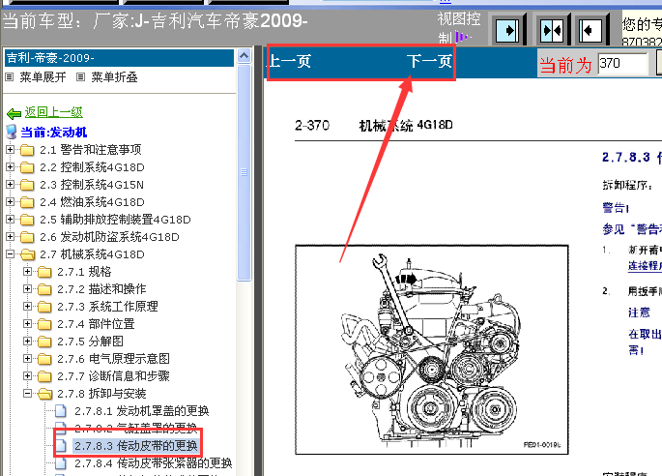Click the green back arrow icon

14,113
